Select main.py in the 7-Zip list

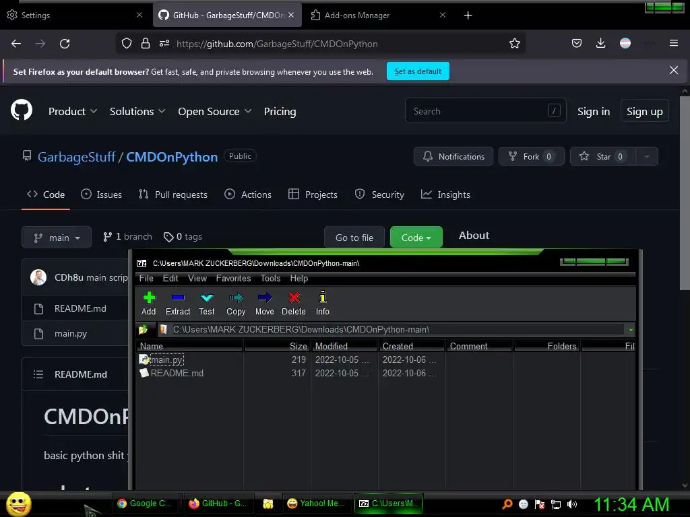(x=167, y=359)
